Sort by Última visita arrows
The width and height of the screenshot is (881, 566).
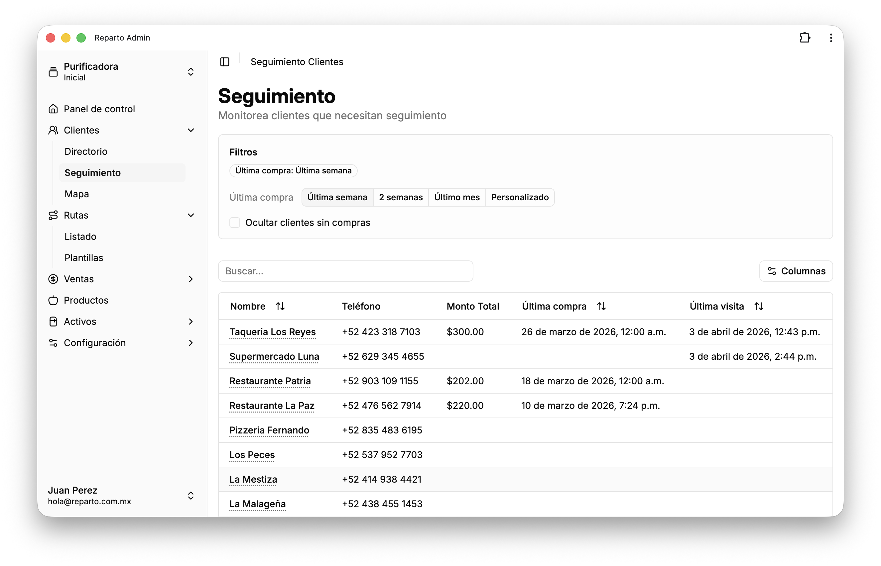click(x=759, y=306)
